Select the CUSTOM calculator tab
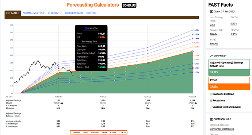 pyautogui.click(x=91, y=13)
